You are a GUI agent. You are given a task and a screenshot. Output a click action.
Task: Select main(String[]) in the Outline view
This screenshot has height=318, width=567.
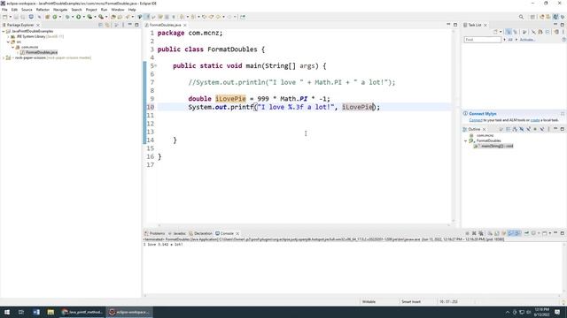point(496,146)
